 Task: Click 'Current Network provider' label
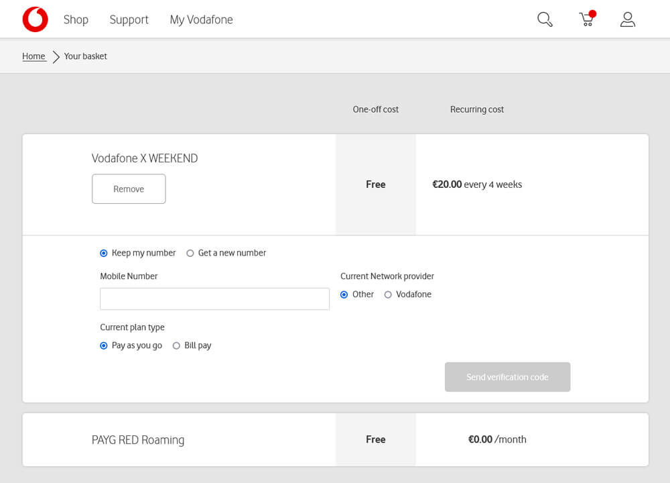point(387,276)
